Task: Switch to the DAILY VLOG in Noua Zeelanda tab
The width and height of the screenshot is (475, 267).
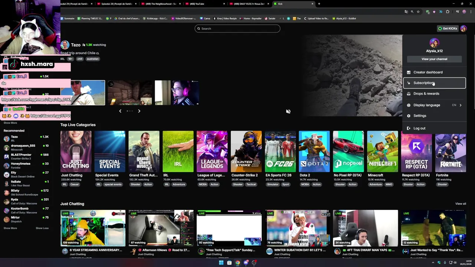Action: point(249,4)
